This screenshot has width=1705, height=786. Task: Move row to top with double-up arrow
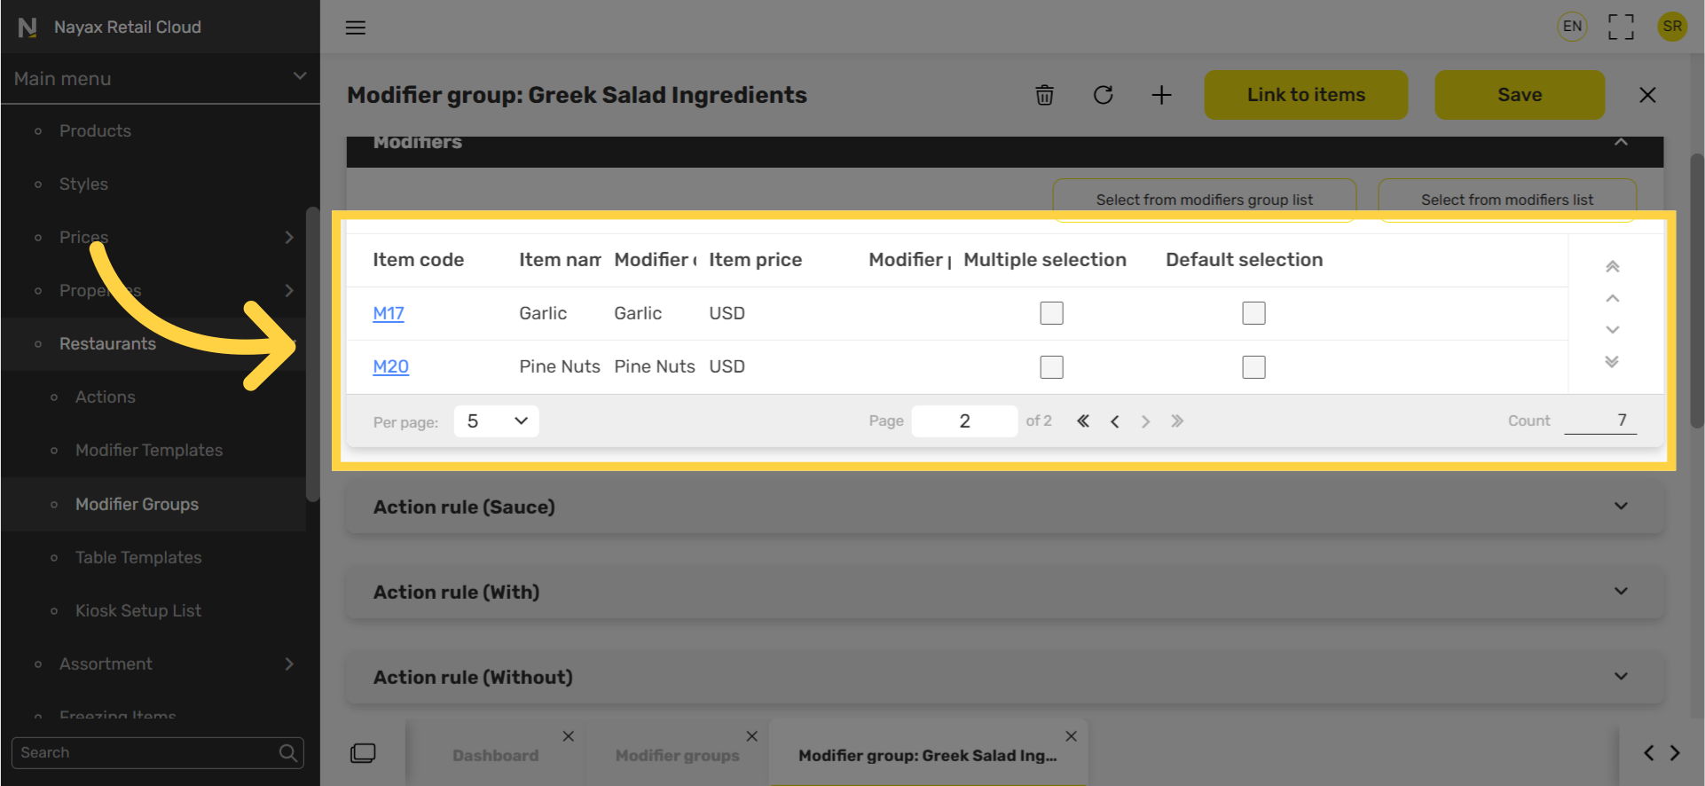tap(1613, 266)
